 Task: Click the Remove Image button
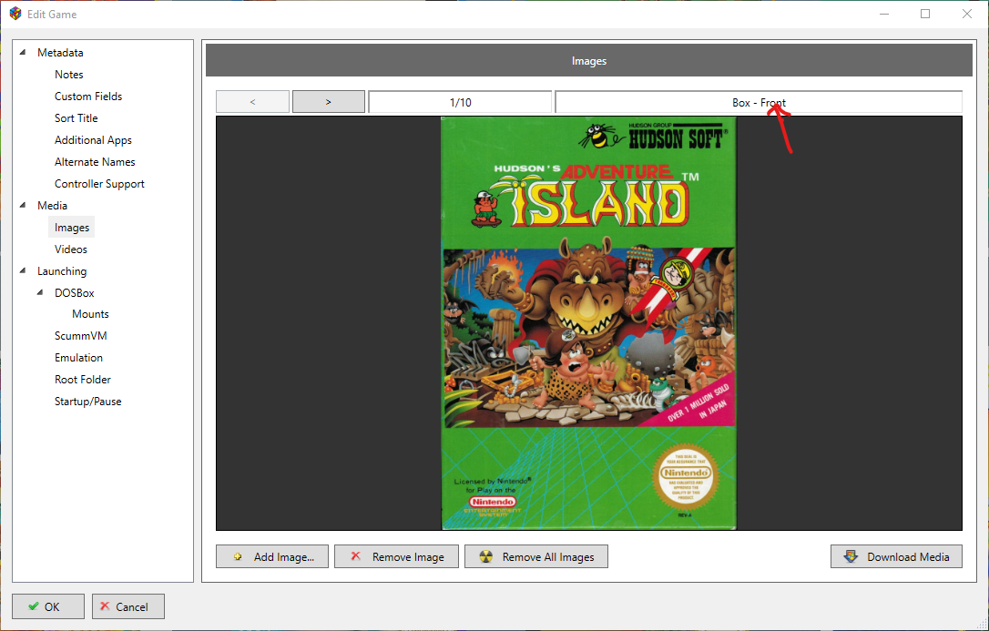pos(396,556)
